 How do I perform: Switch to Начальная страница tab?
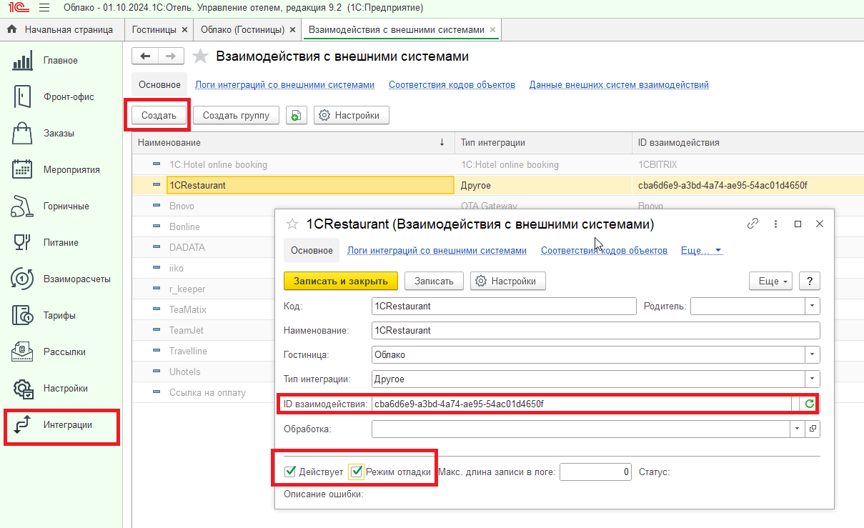pyautogui.click(x=61, y=30)
